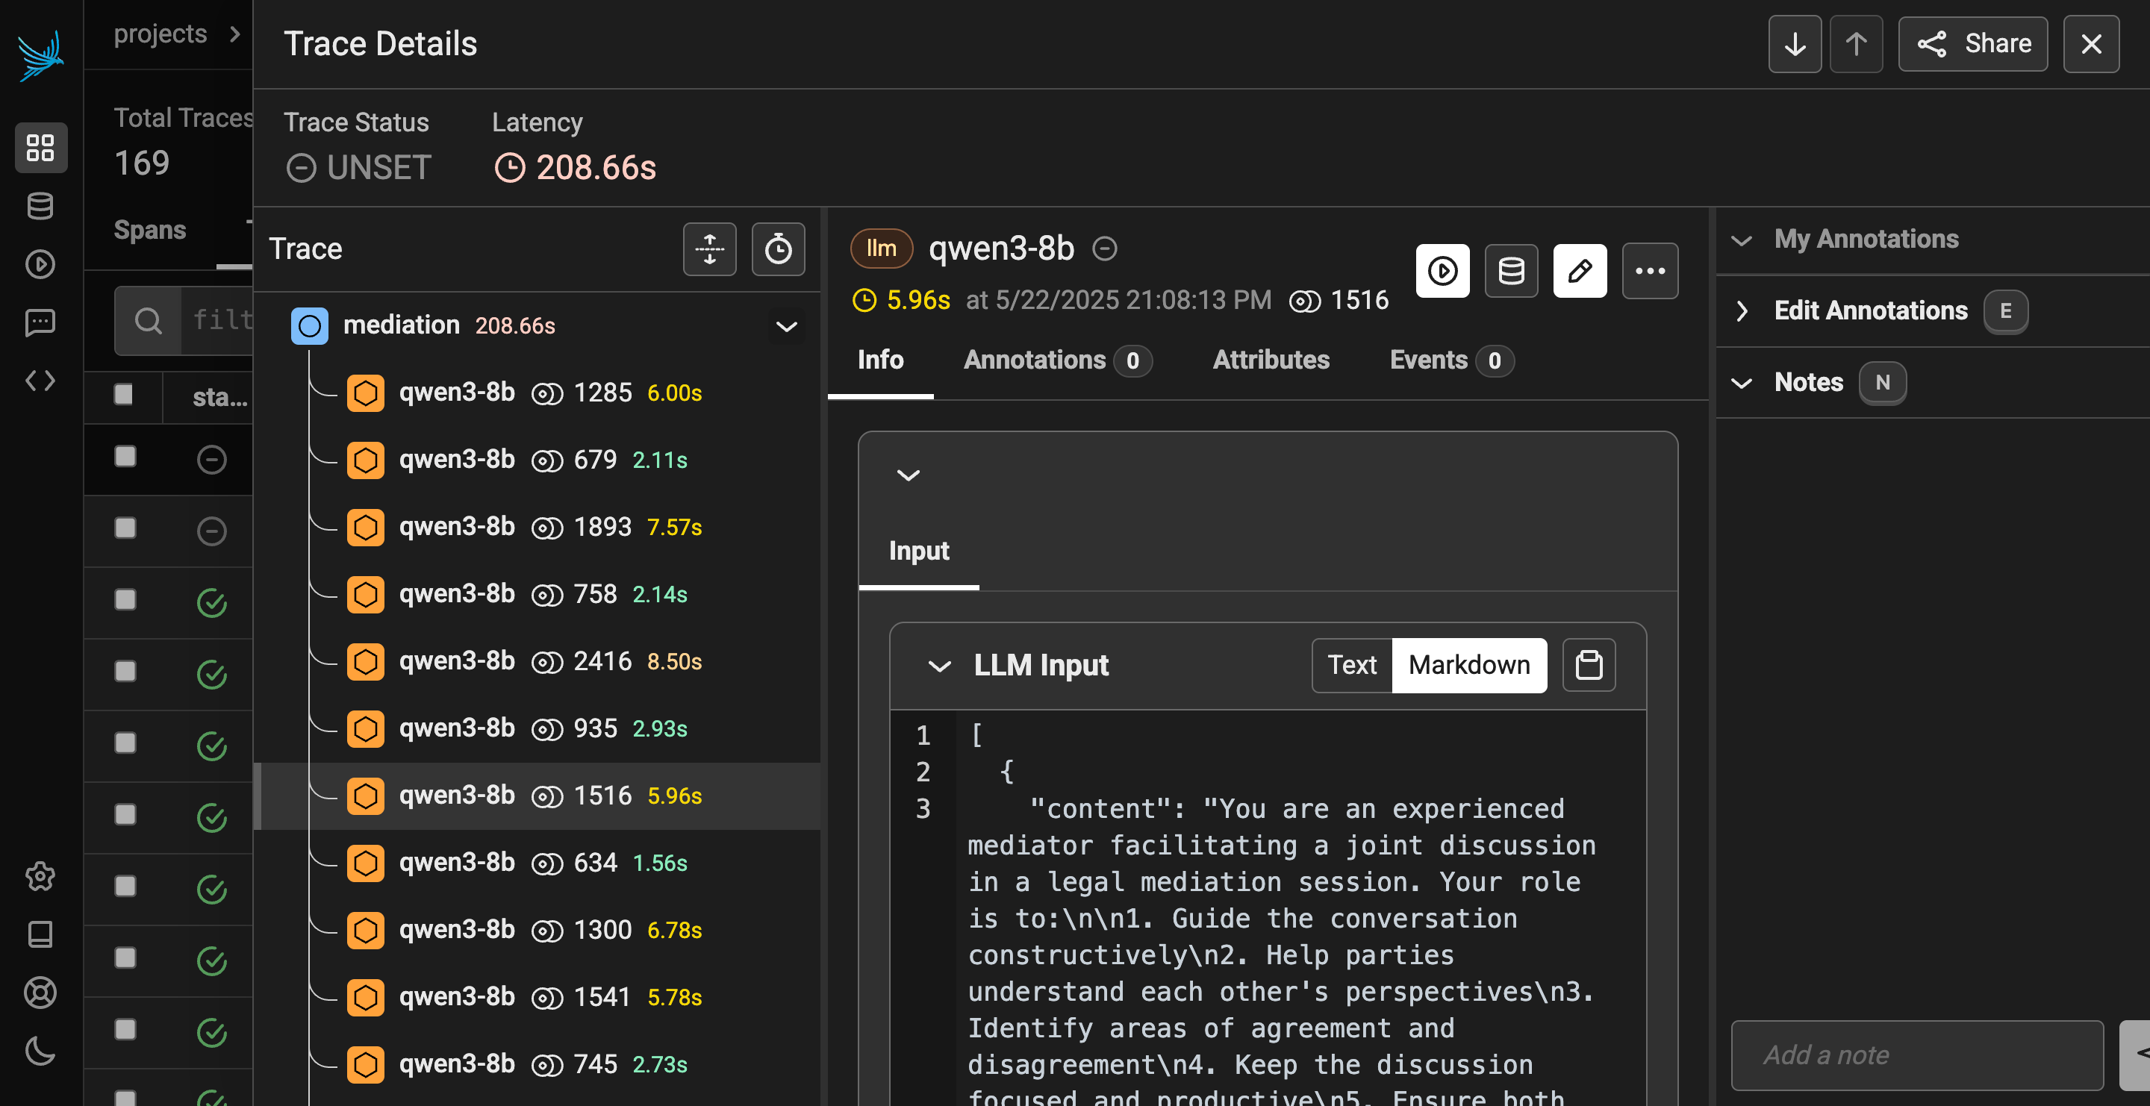Check the first green-check row checkbox

tap(125, 600)
